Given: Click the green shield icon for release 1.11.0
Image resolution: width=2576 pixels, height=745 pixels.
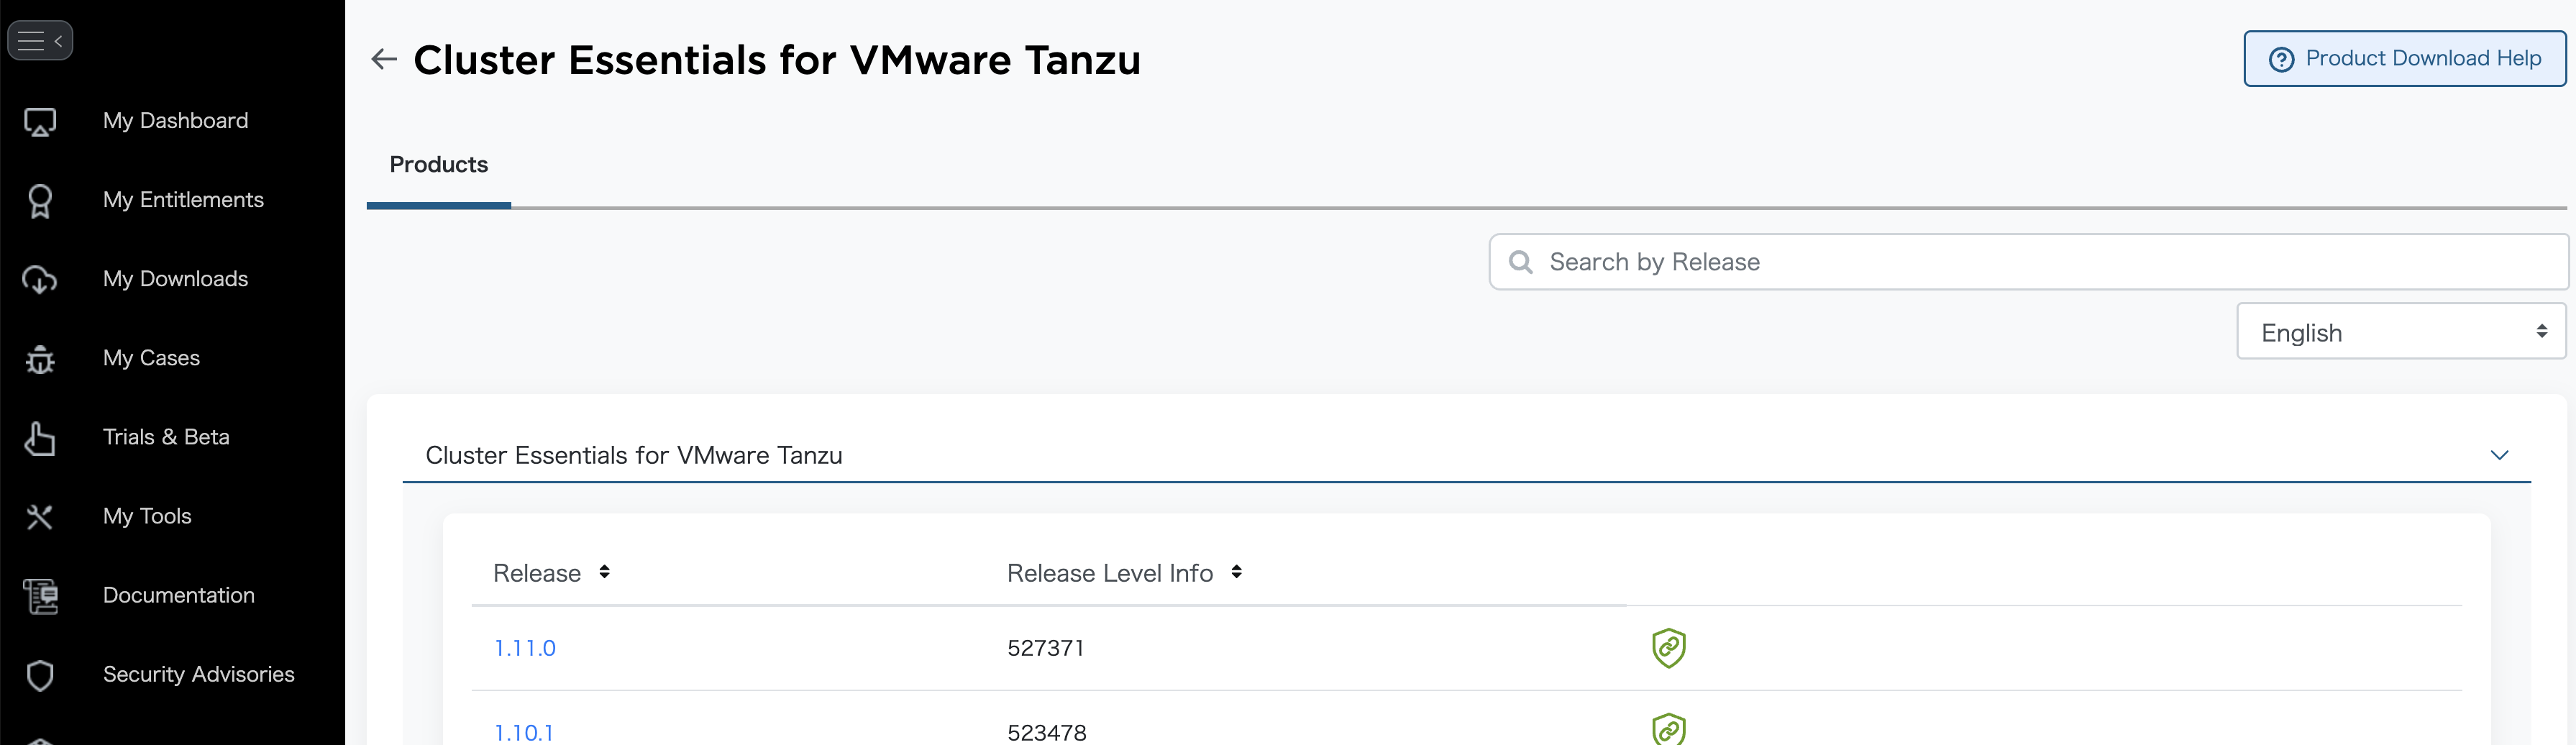Looking at the screenshot, I should point(1668,648).
